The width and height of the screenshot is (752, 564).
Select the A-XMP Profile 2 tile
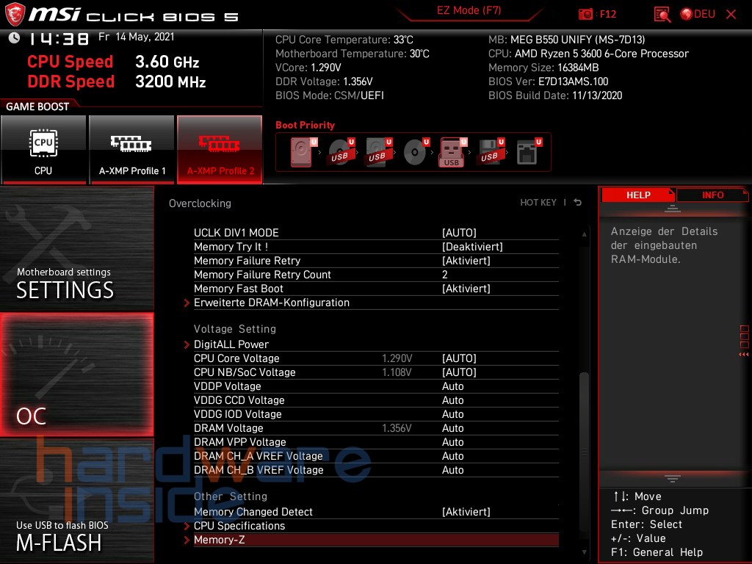[x=220, y=149]
